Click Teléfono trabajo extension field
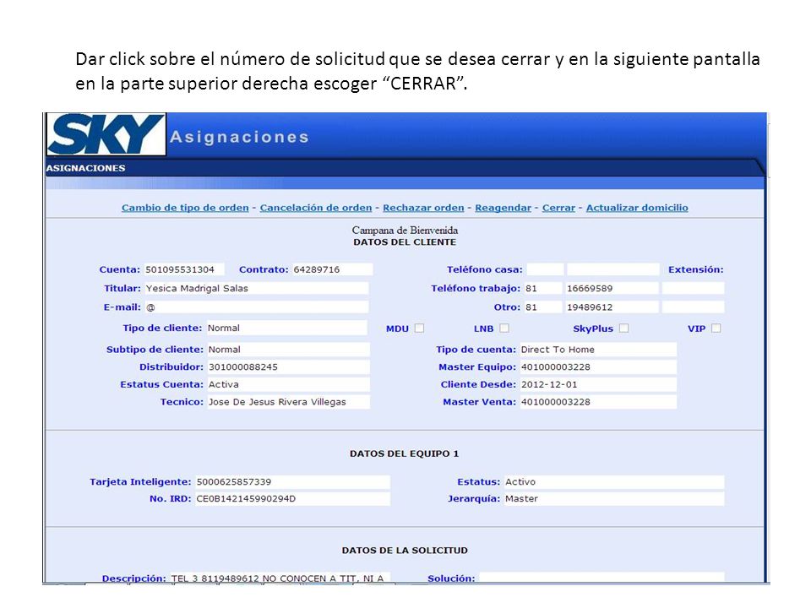 tap(693, 289)
